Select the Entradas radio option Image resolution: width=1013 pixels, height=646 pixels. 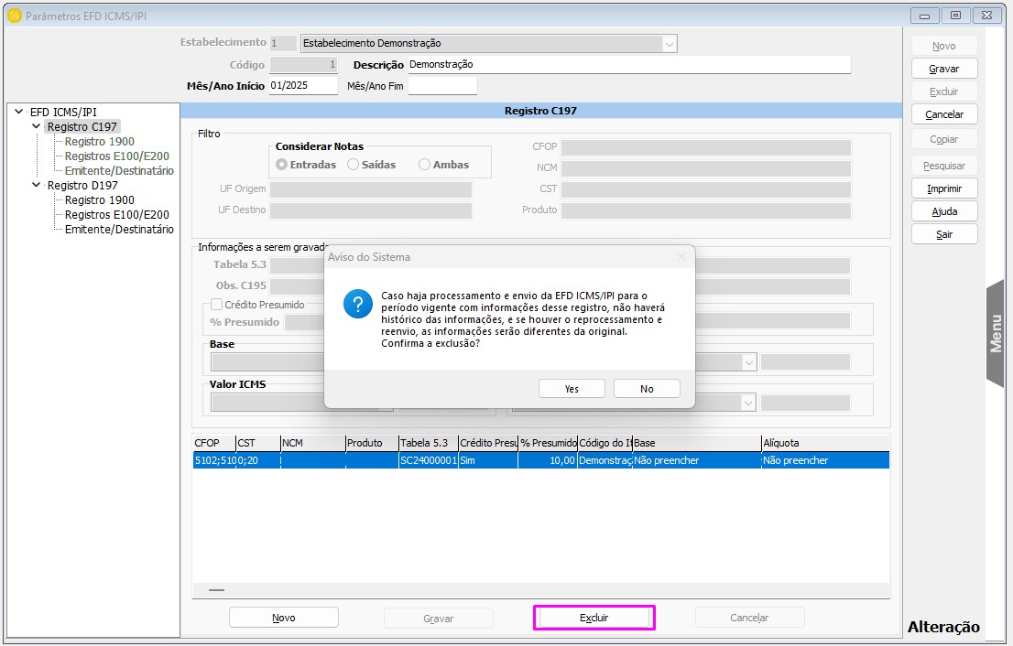pos(282,165)
